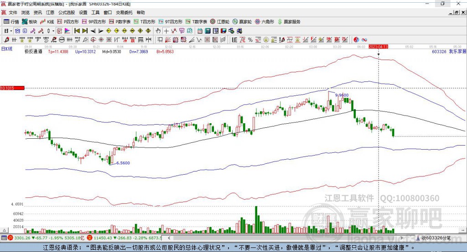Viewport: 467px width, 252px height.
Task: Open the 设置 menu
Action: click(x=83, y=12)
